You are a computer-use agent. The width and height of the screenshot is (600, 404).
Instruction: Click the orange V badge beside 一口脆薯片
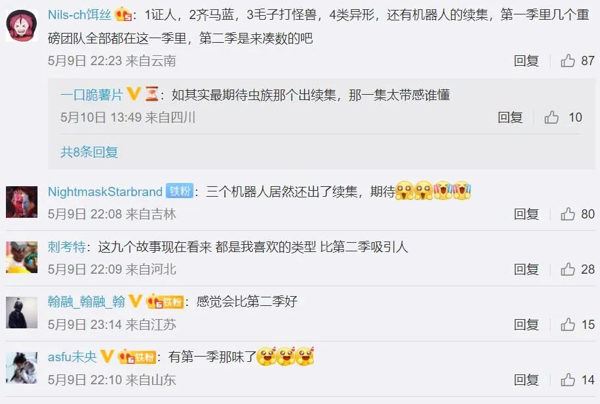pos(134,93)
